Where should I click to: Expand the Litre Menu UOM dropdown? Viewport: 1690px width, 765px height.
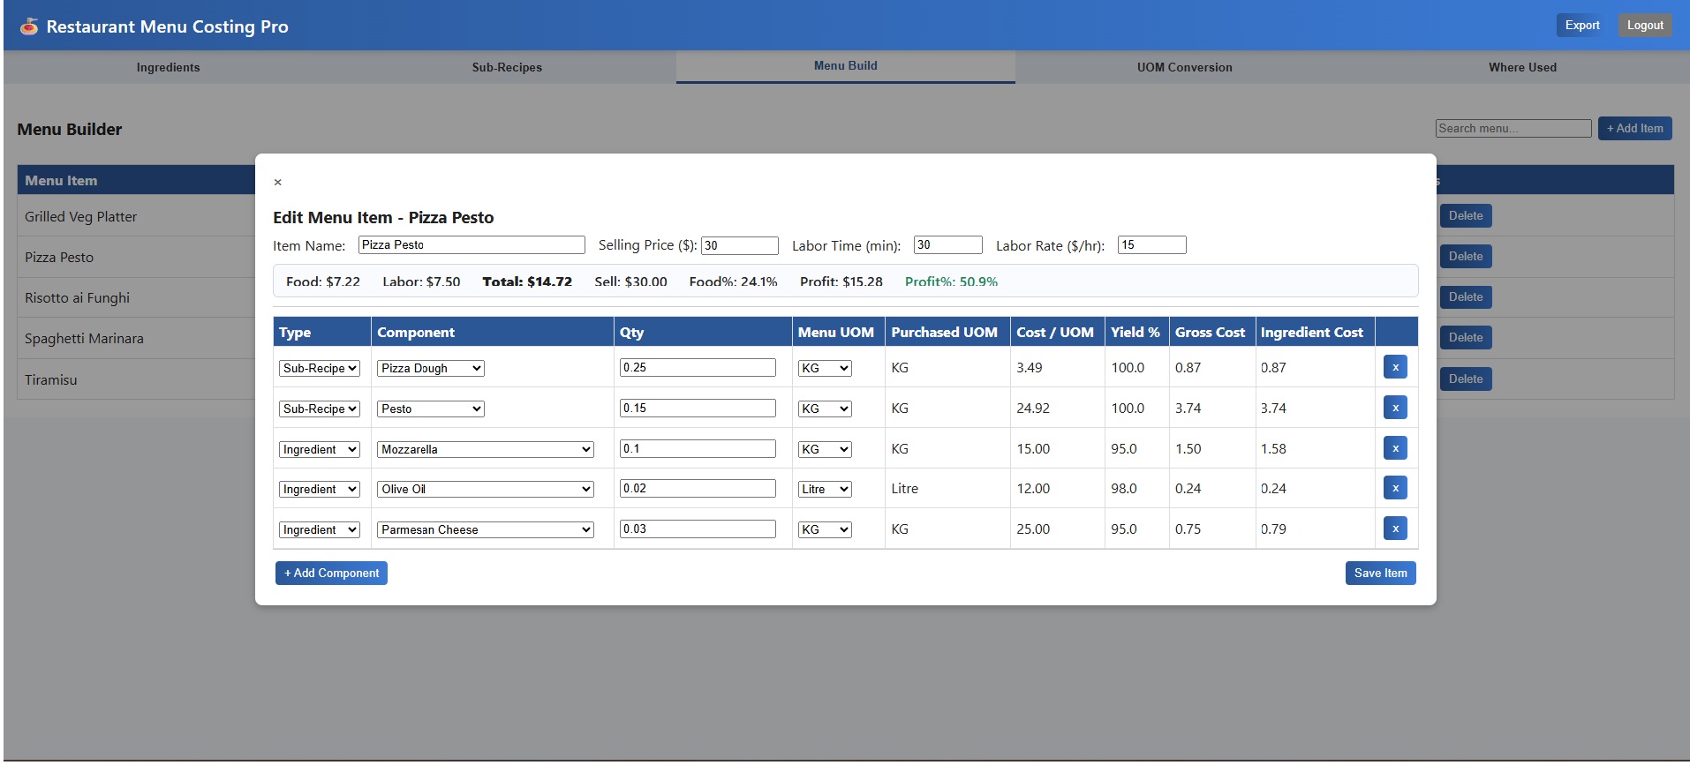pyautogui.click(x=825, y=490)
